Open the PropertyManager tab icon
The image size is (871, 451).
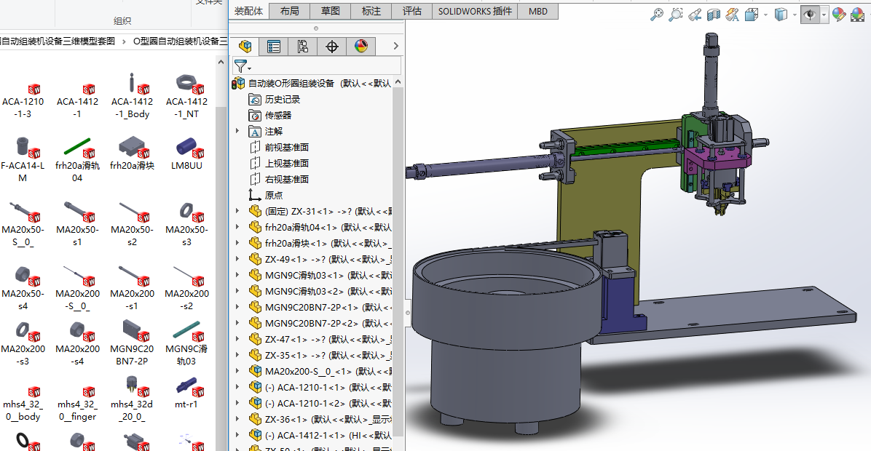click(x=274, y=47)
